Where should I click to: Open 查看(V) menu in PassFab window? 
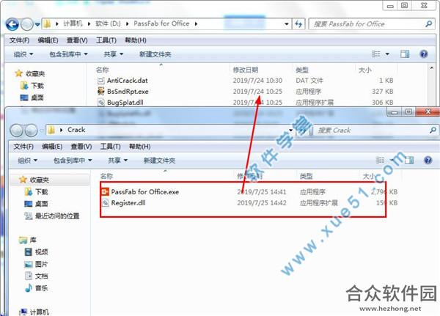(77, 40)
